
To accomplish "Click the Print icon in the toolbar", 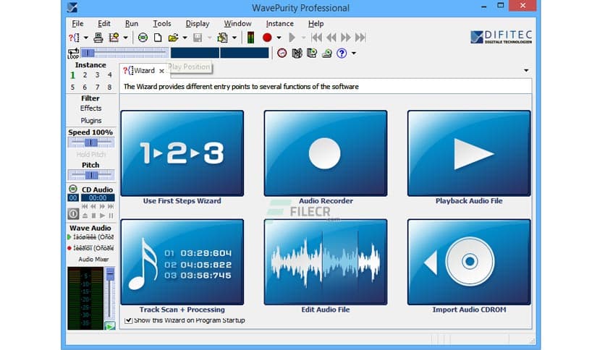I will tap(98, 38).
